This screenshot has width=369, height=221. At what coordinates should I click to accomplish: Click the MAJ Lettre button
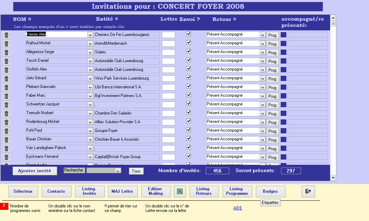click(x=122, y=191)
